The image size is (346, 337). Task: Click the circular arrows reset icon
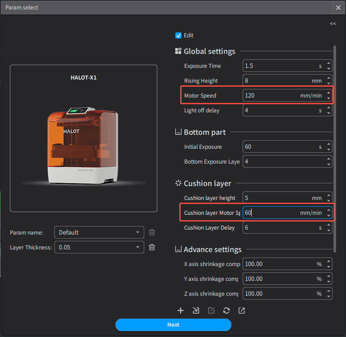click(226, 310)
